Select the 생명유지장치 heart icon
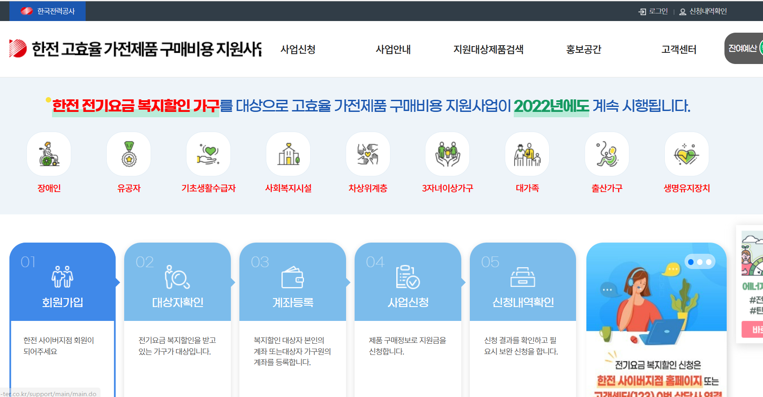763x397 pixels. point(687,154)
